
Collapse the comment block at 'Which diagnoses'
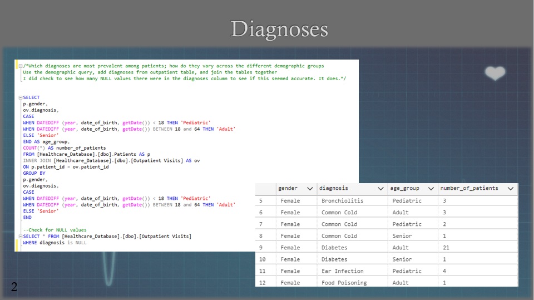pos(21,66)
